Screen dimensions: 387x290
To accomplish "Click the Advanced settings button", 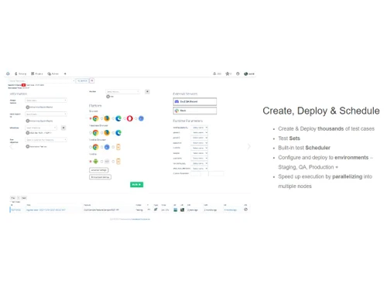I will coord(99,170).
